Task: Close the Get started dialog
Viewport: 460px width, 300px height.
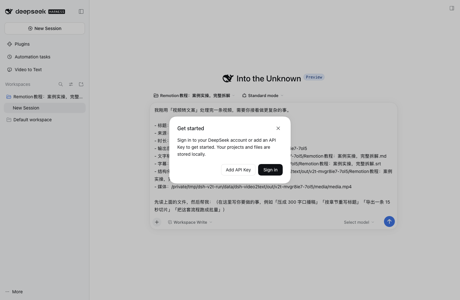Action: (x=278, y=128)
